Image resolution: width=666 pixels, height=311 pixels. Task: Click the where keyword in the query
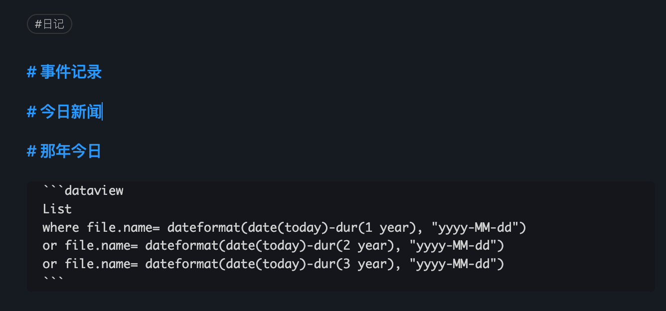(61, 228)
